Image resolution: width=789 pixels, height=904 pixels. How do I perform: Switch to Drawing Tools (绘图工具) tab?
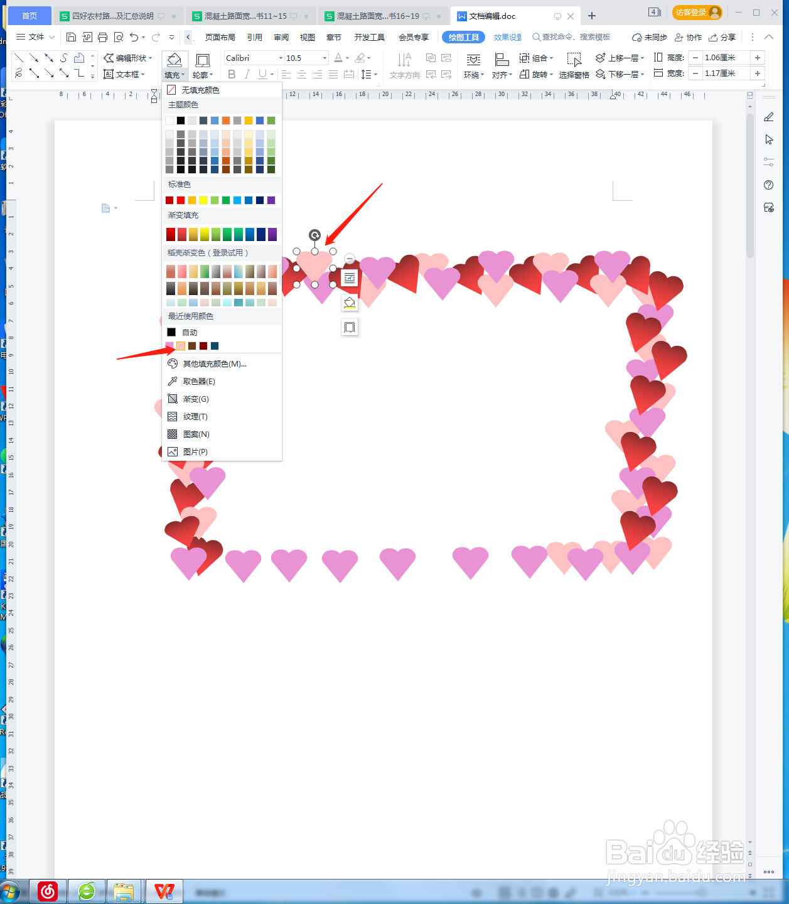click(x=463, y=37)
